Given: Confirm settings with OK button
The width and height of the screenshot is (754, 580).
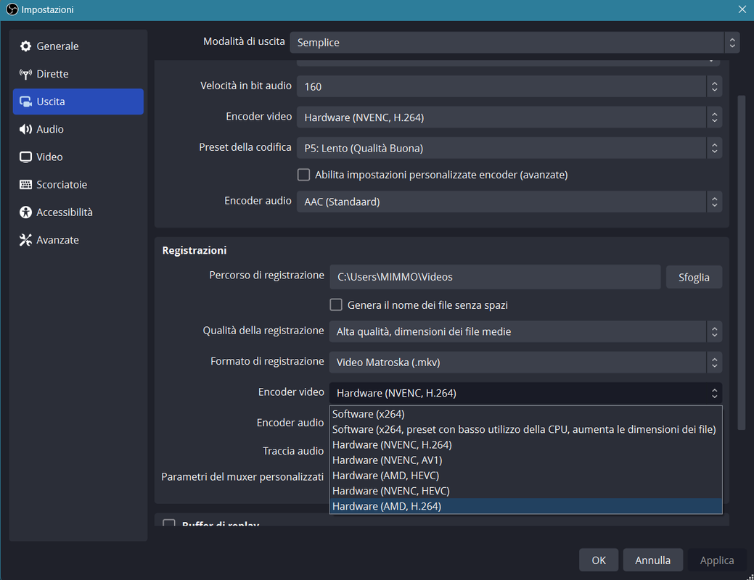Looking at the screenshot, I should point(599,560).
